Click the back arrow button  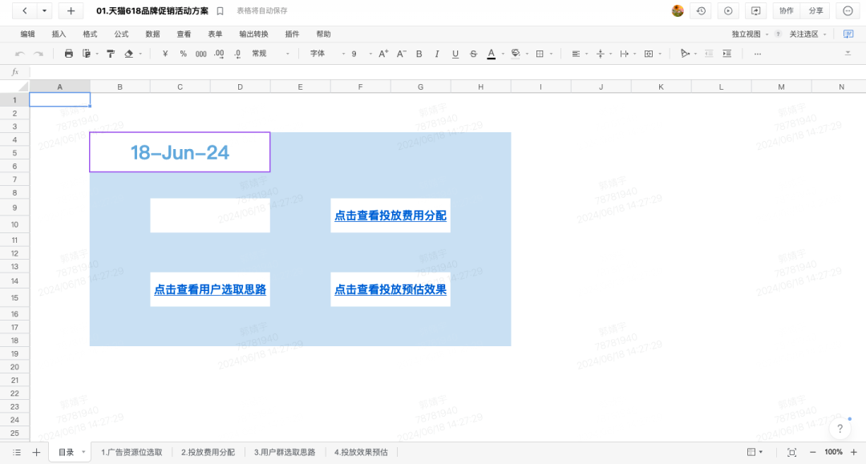(25, 10)
